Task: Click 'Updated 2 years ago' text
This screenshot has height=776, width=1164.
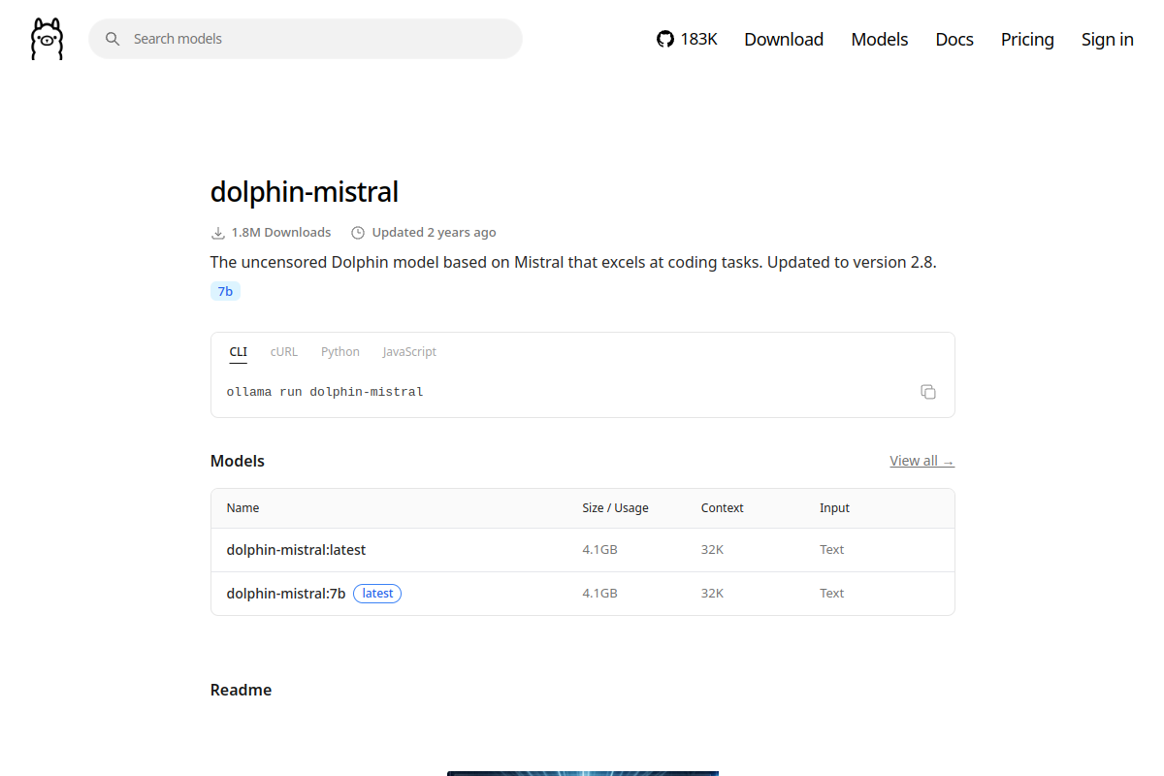Action: tap(434, 233)
